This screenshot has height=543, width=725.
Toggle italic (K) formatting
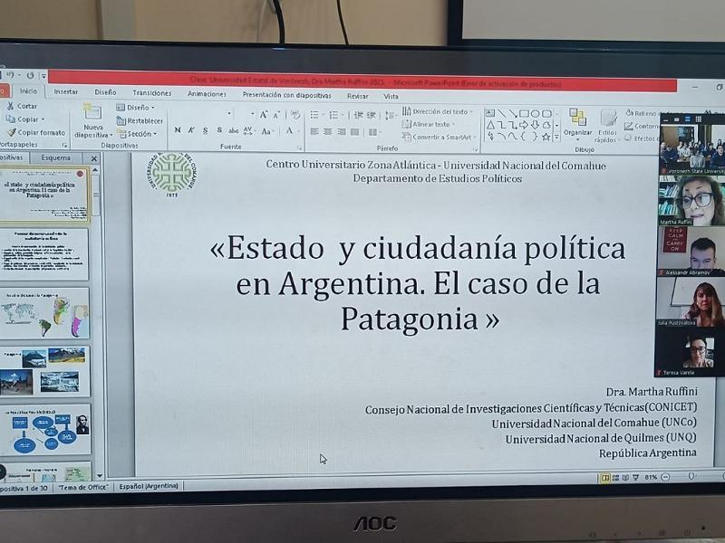(191, 131)
